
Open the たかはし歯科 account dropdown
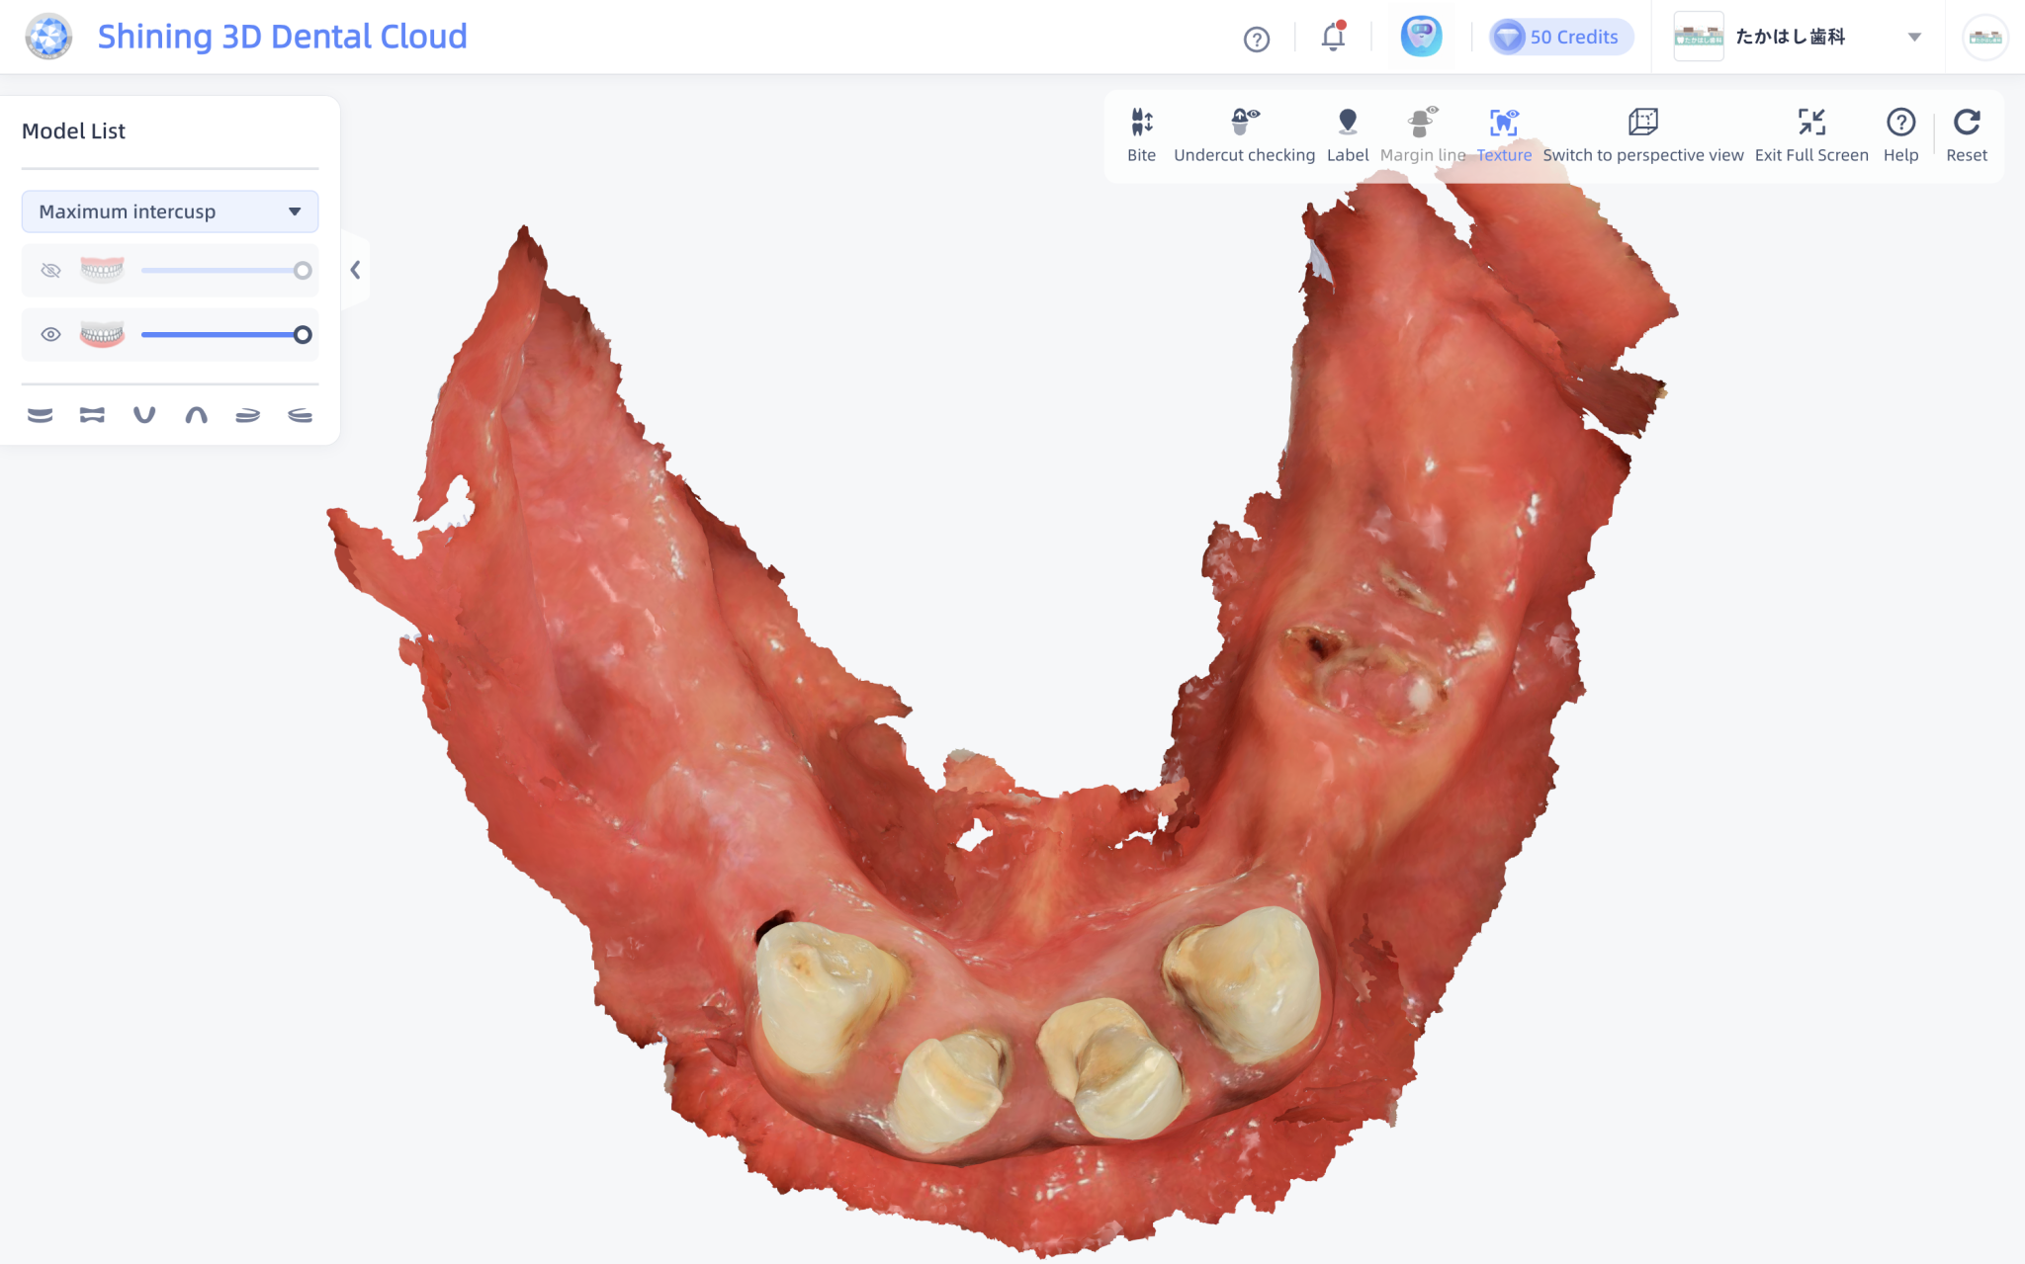pos(1913,38)
